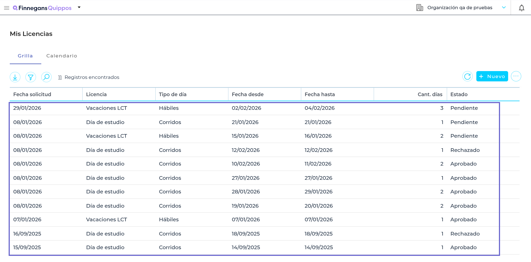This screenshot has width=531, height=262.
Task: Click the organization building icon
Action: click(419, 8)
